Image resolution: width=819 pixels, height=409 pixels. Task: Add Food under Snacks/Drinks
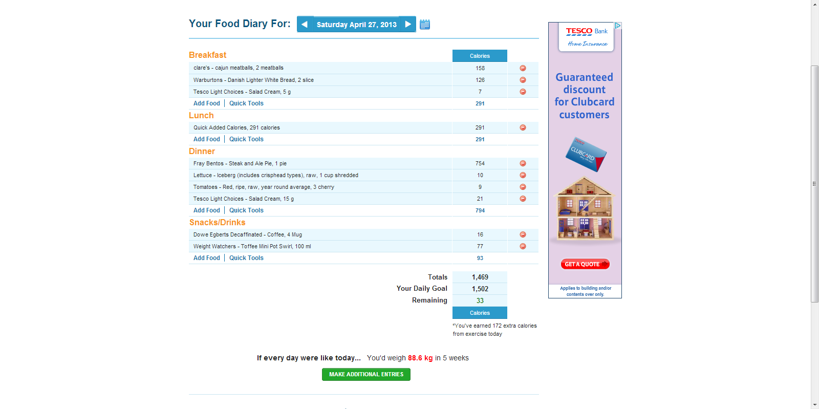pos(207,258)
